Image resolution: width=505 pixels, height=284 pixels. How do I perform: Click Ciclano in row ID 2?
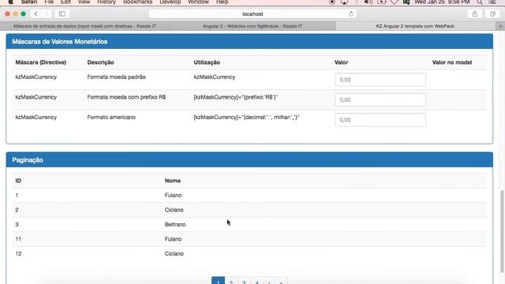point(174,210)
